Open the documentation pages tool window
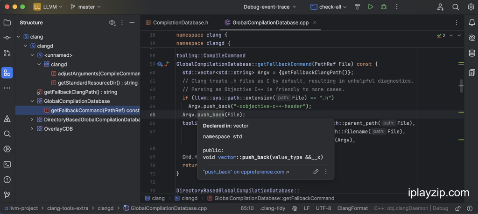The image size is (478, 214). (x=471, y=73)
